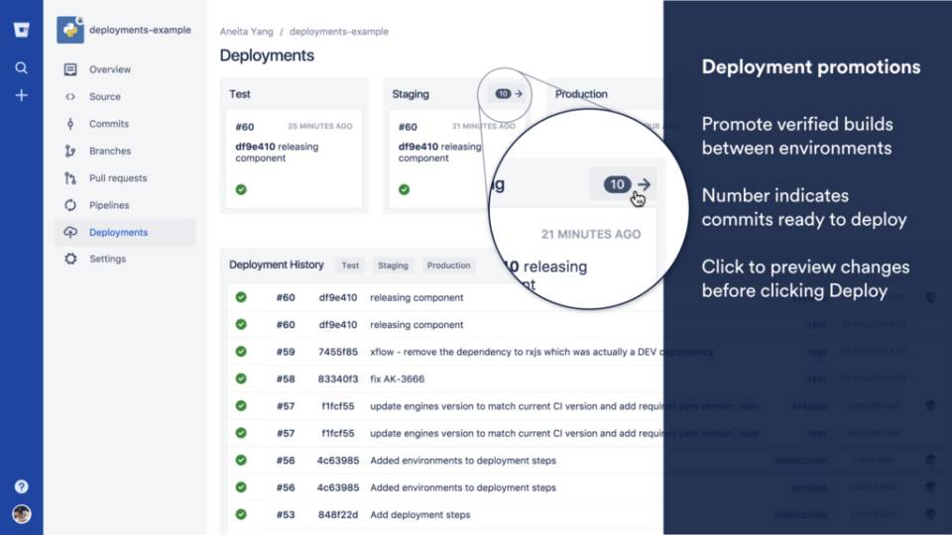Click "25 MINUTES AGO" timestamp in Test card
Viewport: 952px width, 535px height.
(x=320, y=126)
